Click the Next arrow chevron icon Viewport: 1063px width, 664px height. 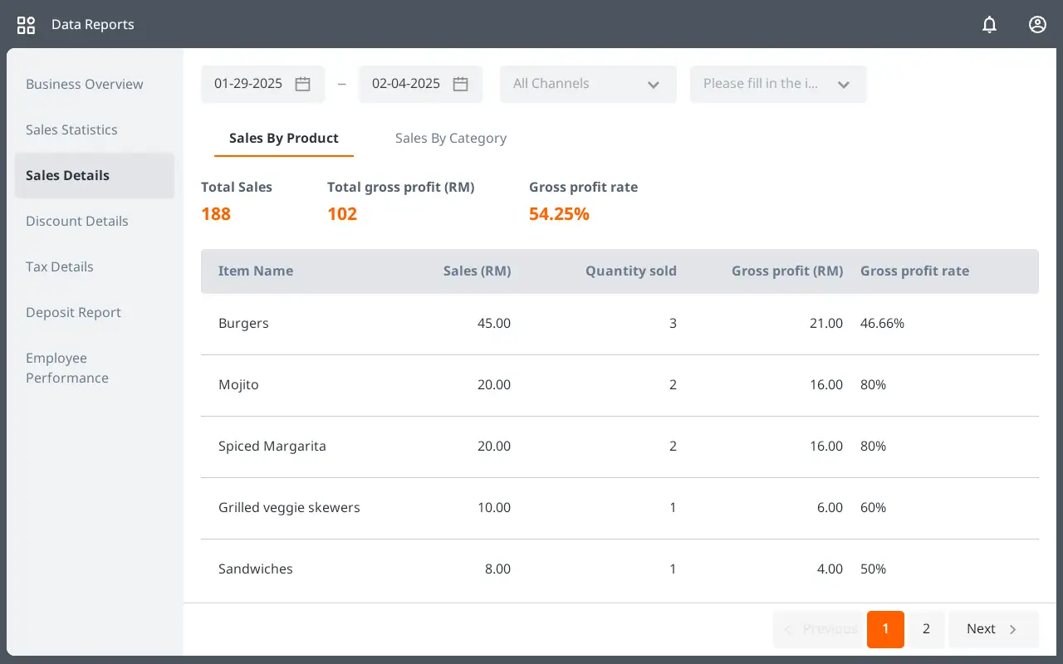pyautogui.click(x=1013, y=629)
